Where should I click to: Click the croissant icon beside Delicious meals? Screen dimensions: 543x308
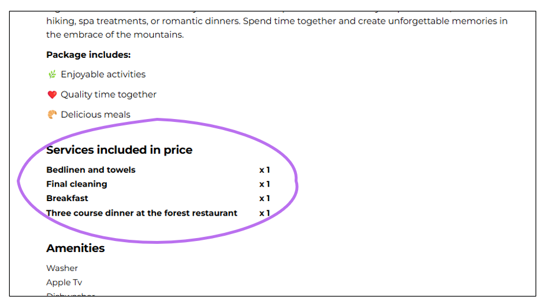pyautogui.click(x=52, y=114)
